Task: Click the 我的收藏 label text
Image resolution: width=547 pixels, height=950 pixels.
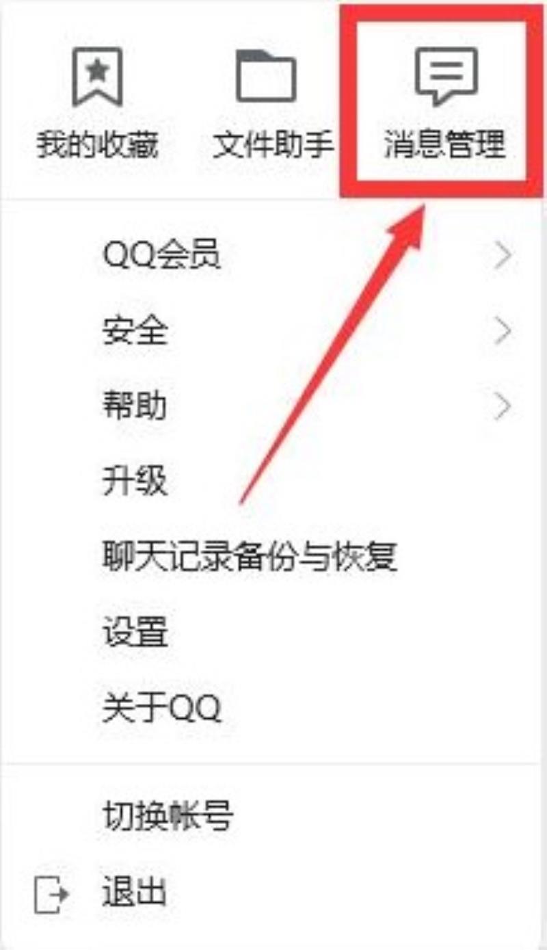Action: point(97,145)
